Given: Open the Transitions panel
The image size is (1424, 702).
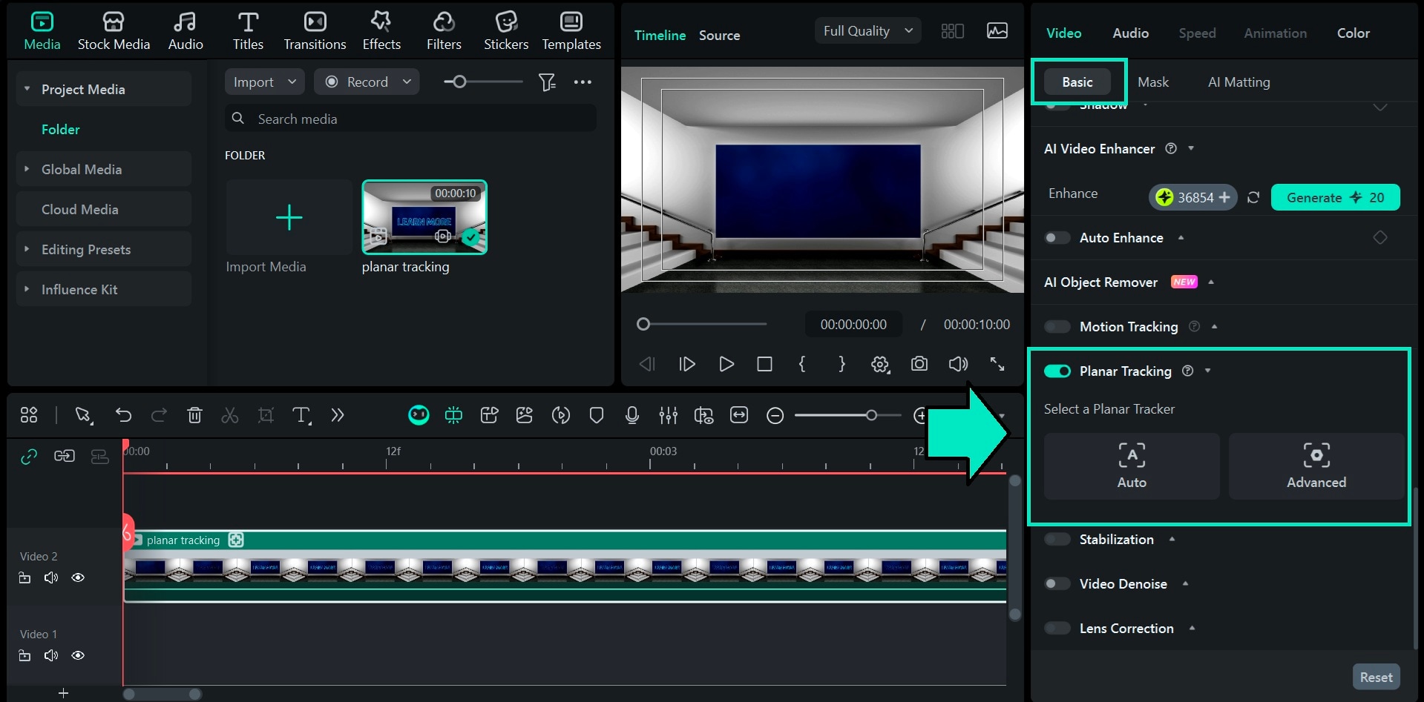Looking at the screenshot, I should click(x=315, y=30).
